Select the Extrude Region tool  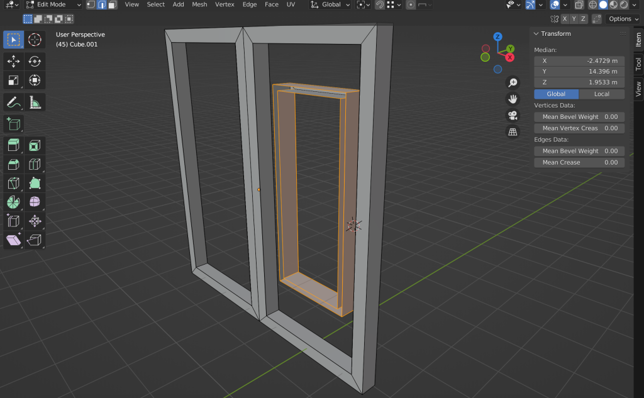[14, 145]
